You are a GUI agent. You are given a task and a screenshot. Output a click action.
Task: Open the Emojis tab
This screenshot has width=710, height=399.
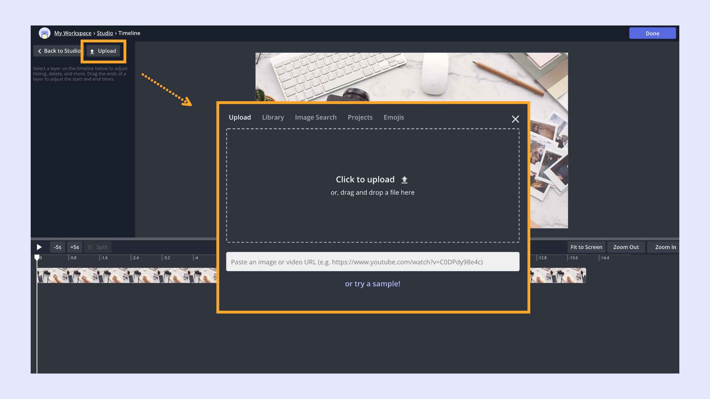point(393,117)
